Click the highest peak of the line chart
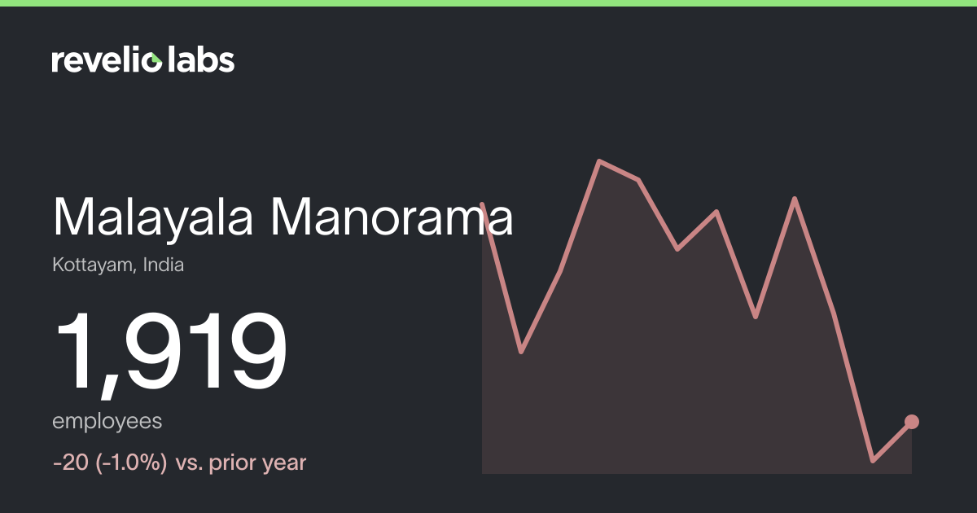This screenshot has width=977, height=513. coord(600,161)
